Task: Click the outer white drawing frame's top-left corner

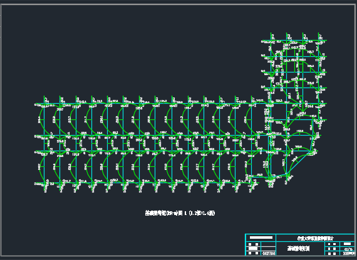Action: coord(1,4)
